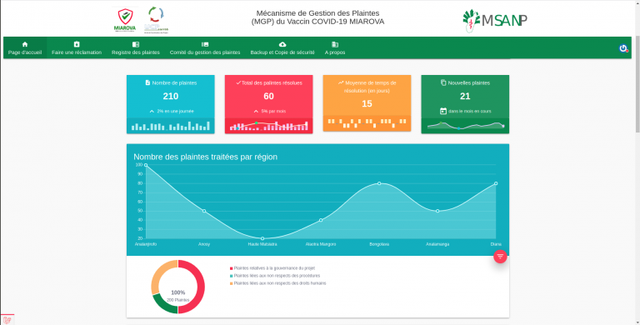Click the Analamanga axis label
This screenshot has height=325, width=640.
pyautogui.click(x=437, y=244)
